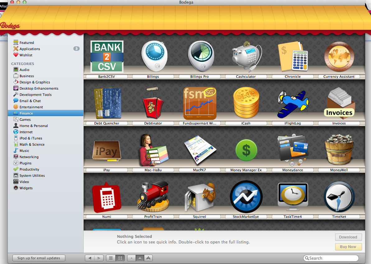Select the iFlightLog airplane icon
Viewport: 371px width, 264px height.
click(292, 104)
